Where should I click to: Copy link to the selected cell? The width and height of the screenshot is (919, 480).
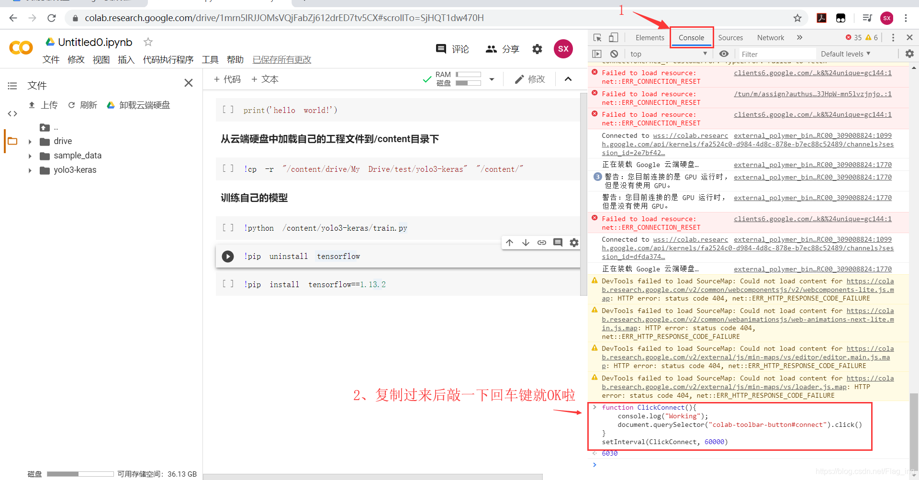coord(542,243)
